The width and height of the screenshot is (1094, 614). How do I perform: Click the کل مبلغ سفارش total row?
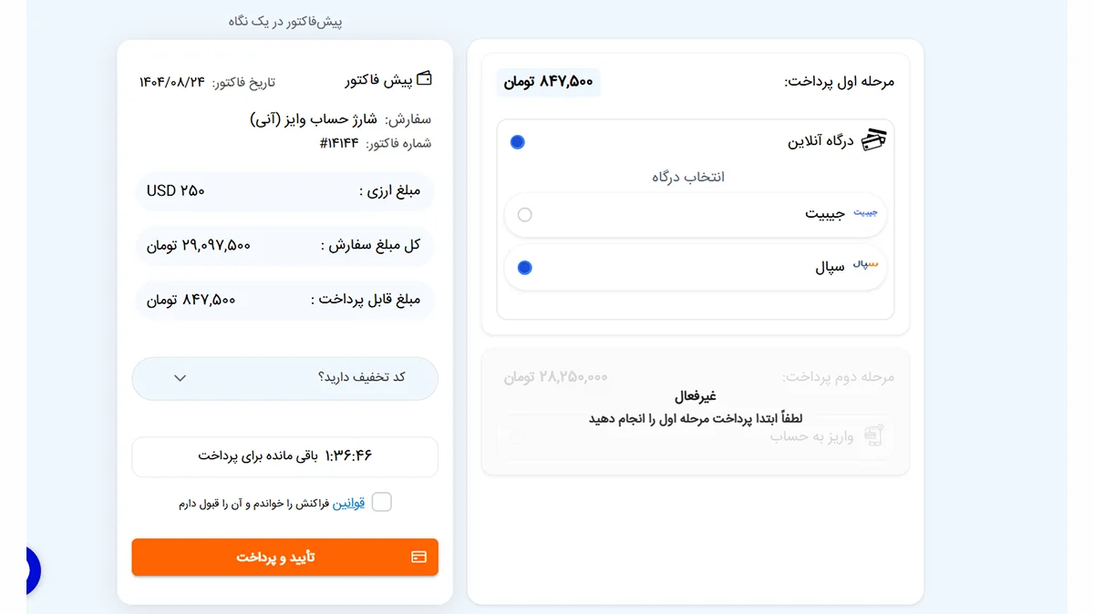pyautogui.click(x=284, y=246)
